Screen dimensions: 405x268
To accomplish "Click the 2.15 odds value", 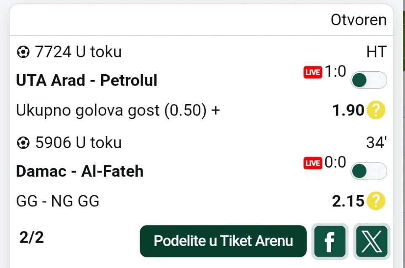I will pos(348,201).
